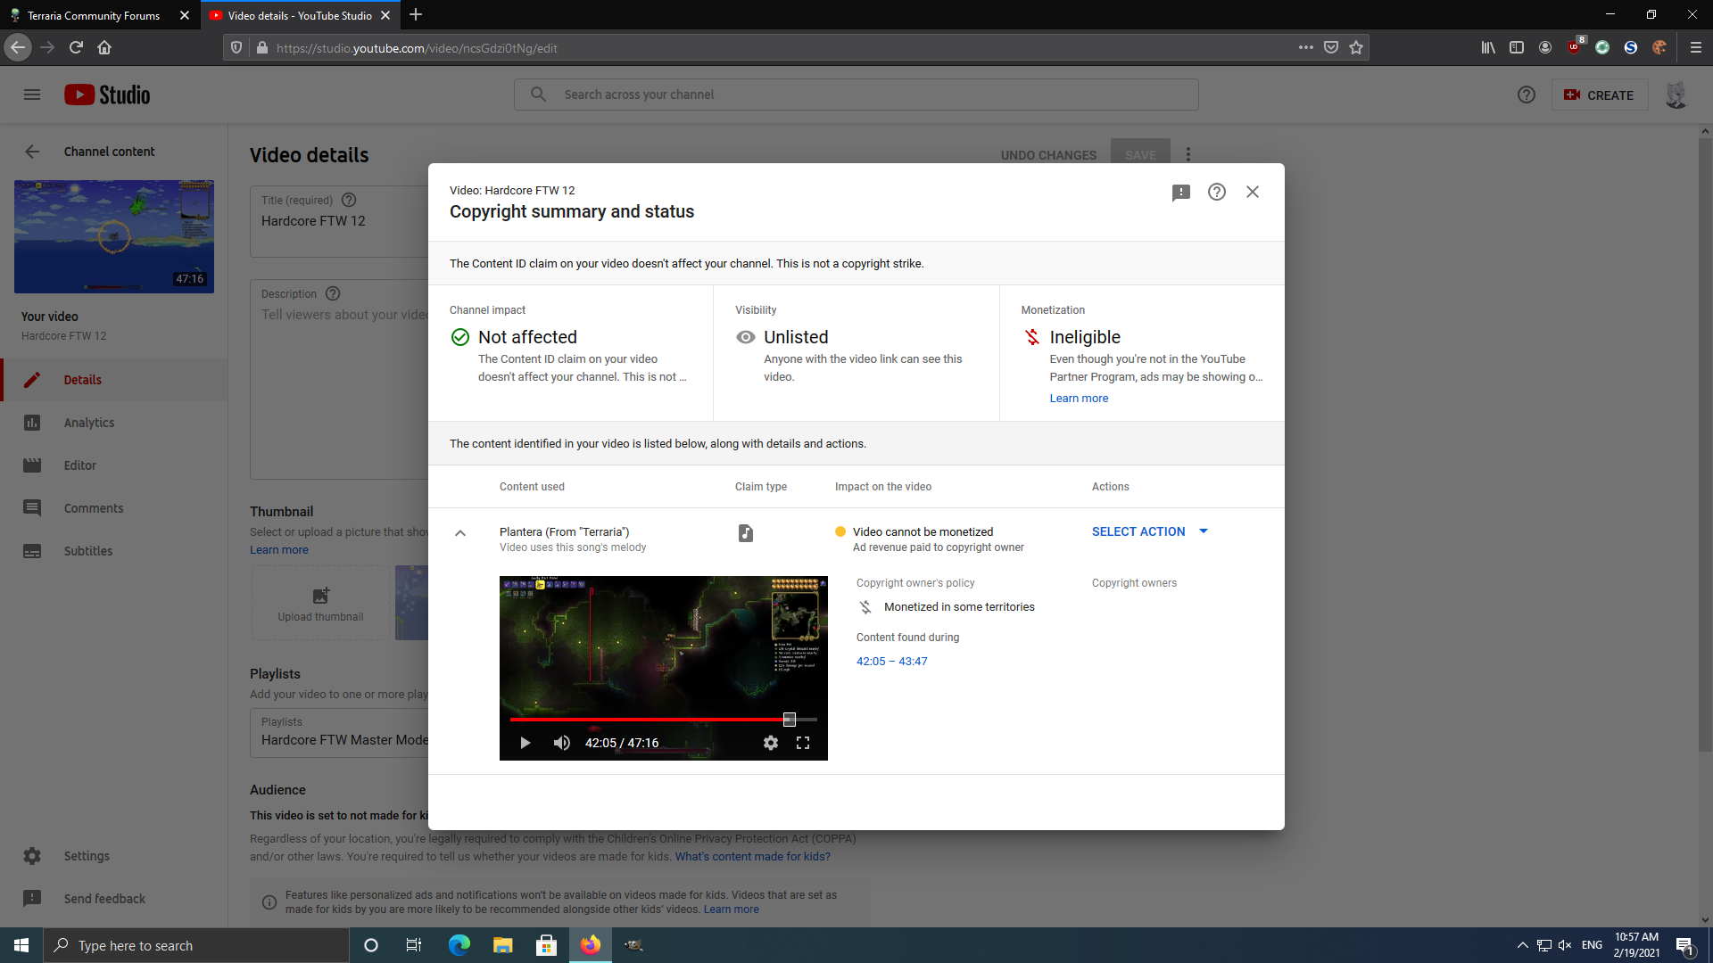Viewport: 1713px width, 963px height.
Task: Open the Windows Start menu
Action: tap(21, 945)
